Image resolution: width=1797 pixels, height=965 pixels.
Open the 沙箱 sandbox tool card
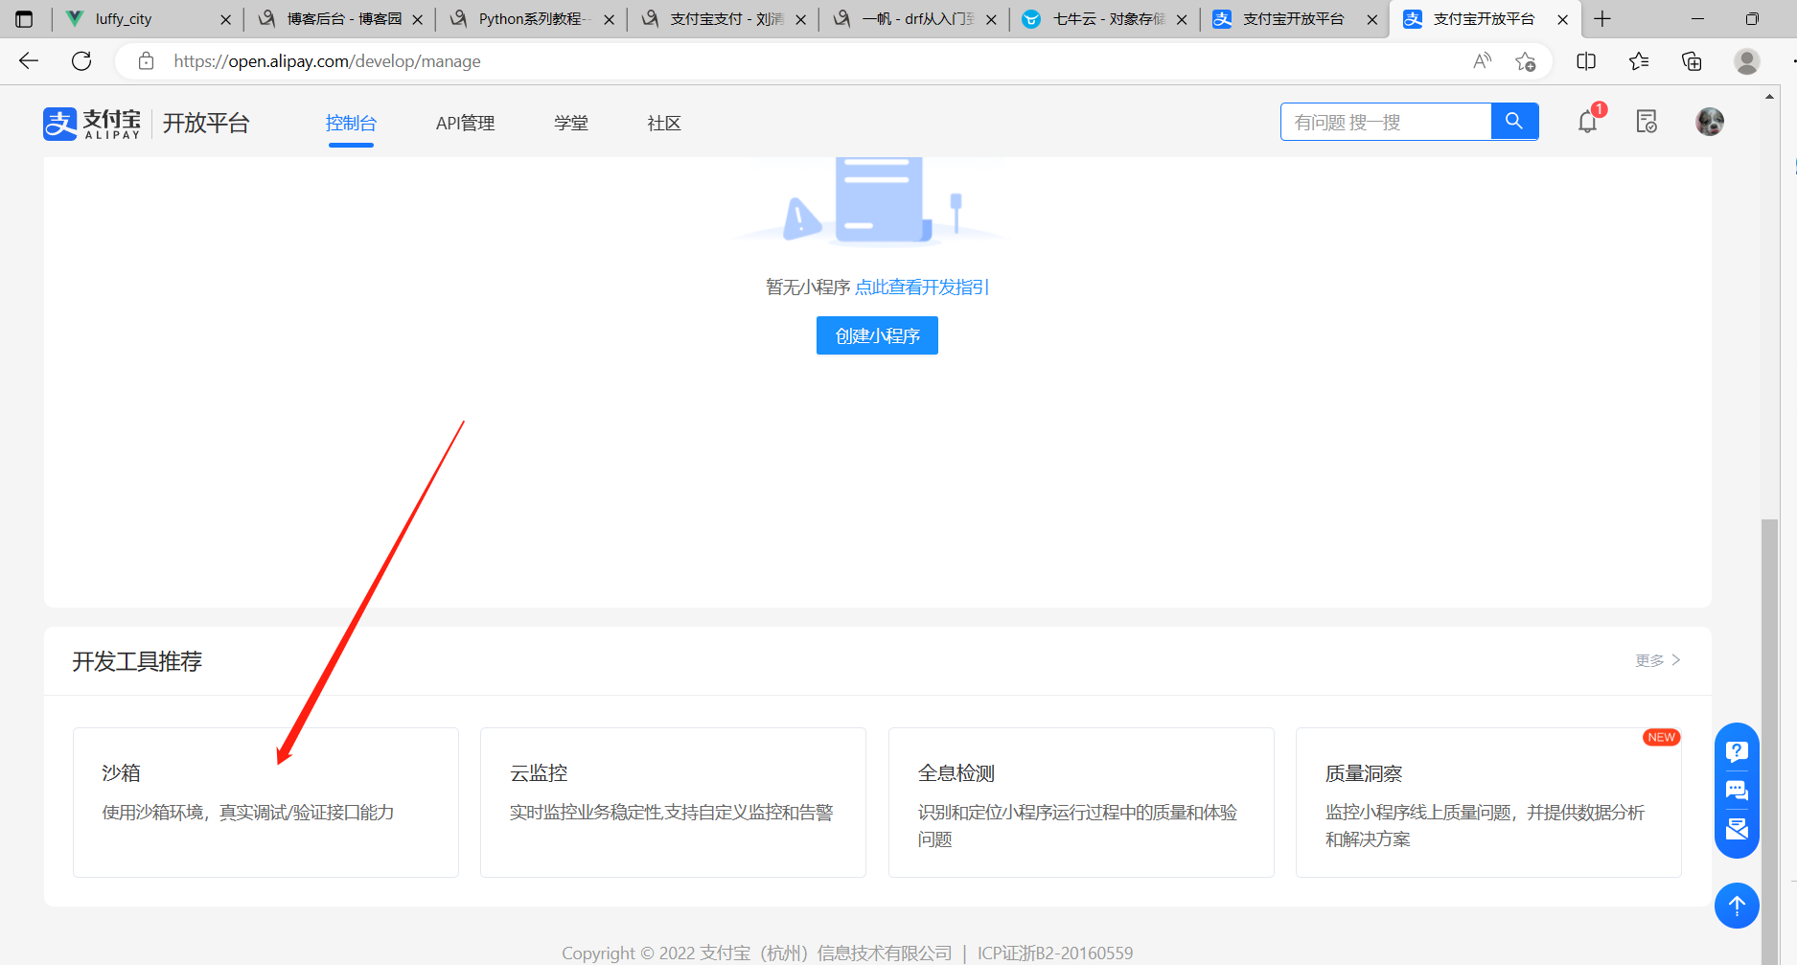coord(265,802)
